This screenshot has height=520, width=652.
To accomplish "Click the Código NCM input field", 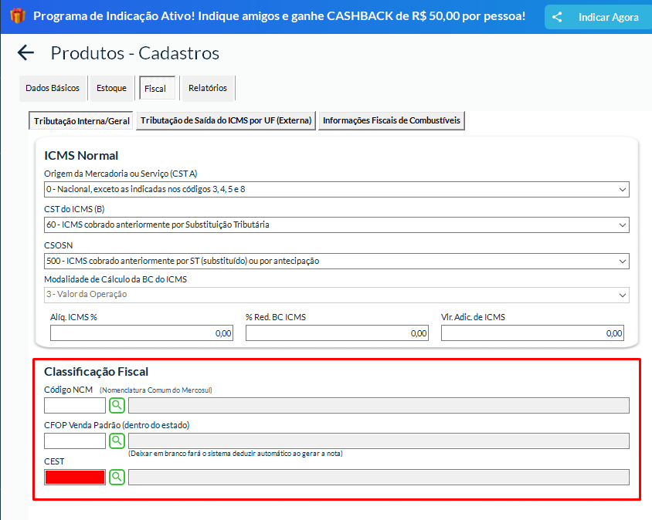I will click(75, 405).
